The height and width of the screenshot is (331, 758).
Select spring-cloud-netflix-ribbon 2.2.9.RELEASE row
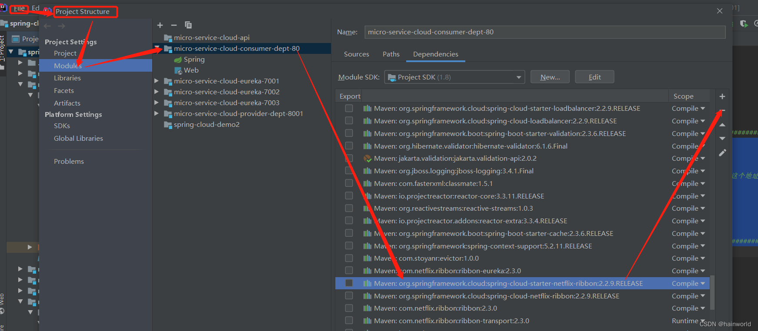tap(522, 296)
